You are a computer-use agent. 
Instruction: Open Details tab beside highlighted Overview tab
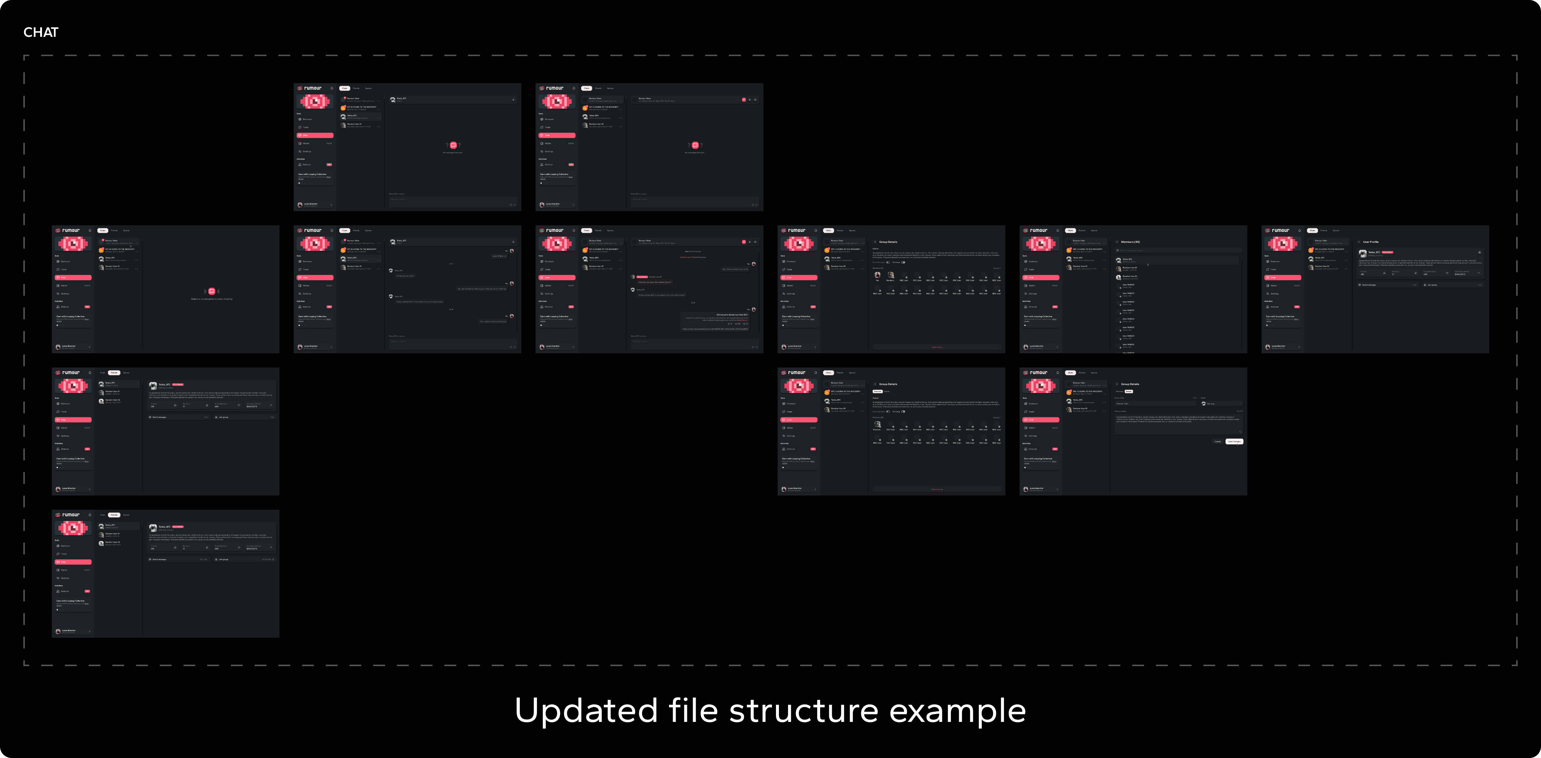[x=887, y=392]
